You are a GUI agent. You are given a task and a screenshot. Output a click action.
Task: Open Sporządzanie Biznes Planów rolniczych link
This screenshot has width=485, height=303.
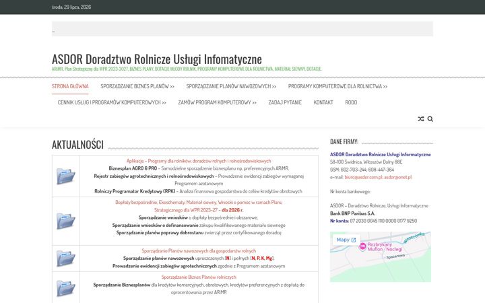pos(199,277)
